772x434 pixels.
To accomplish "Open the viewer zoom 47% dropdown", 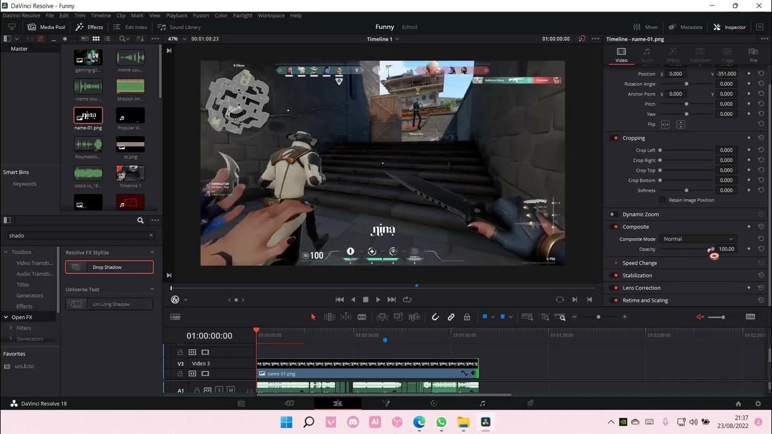I will [177, 39].
